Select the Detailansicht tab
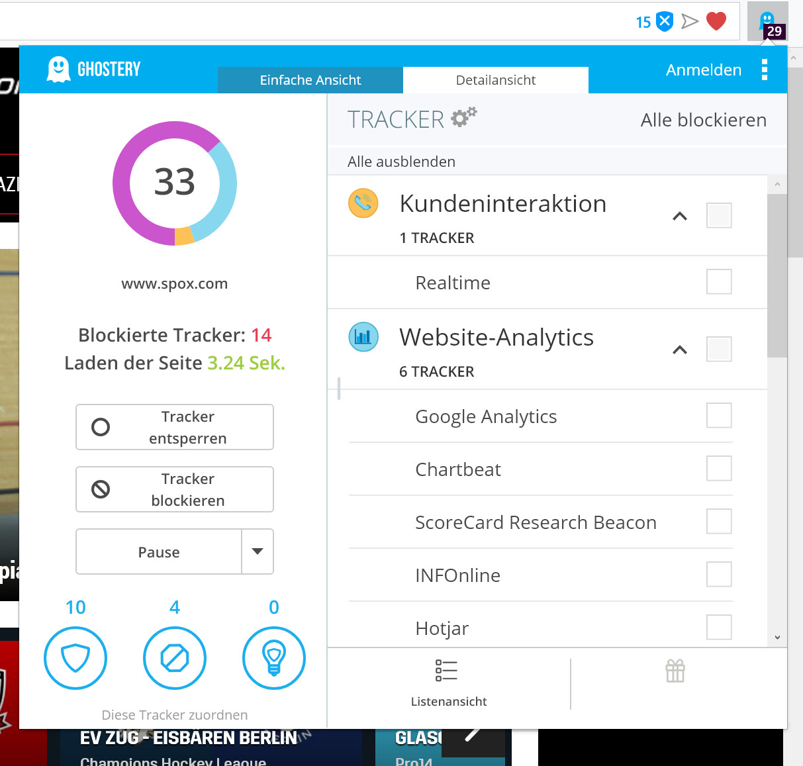Viewport: 803px width, 766px height. [496, 80]
